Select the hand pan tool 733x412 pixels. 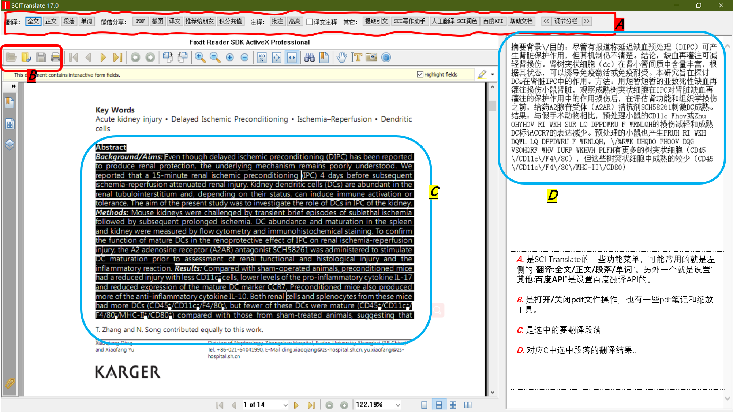pos(341,57)
